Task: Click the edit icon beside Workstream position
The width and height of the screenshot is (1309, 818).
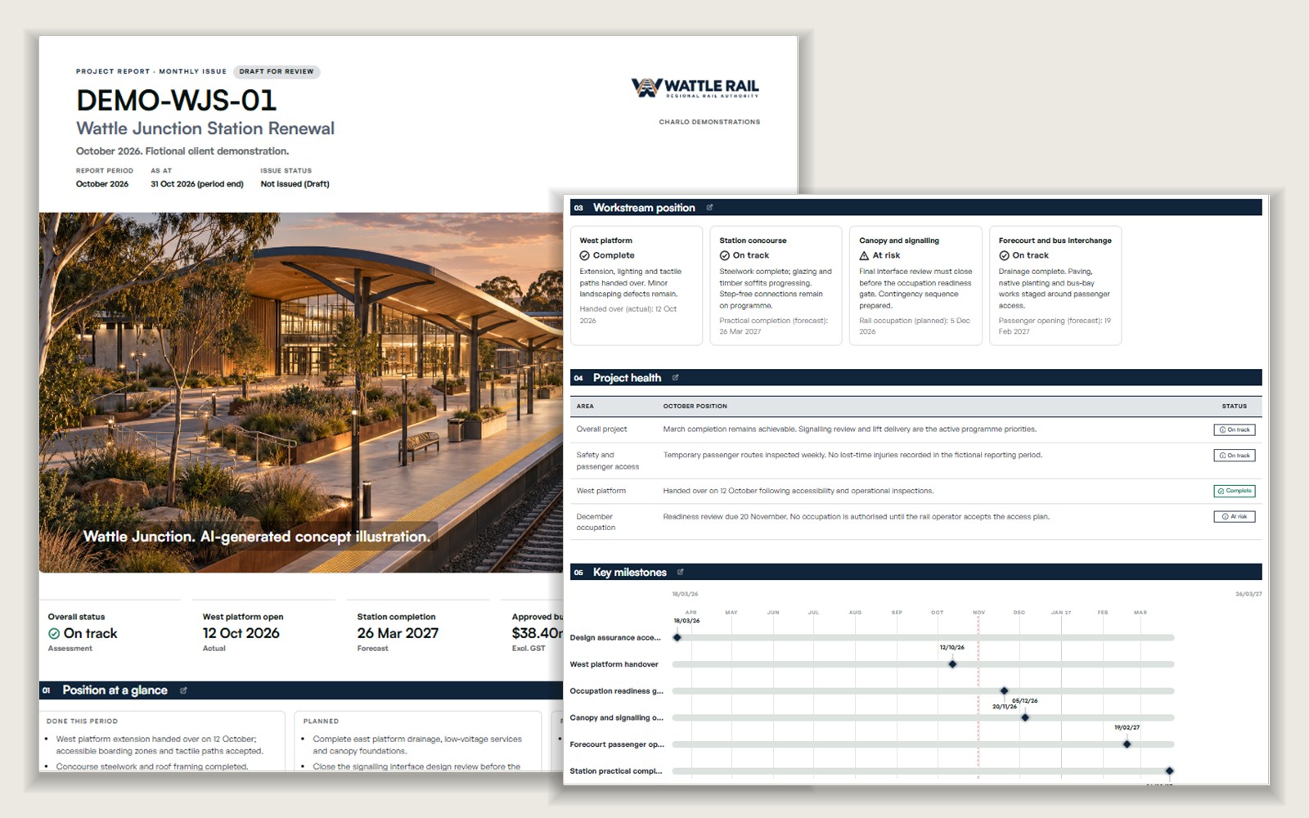Action: [x=709, y=208]
